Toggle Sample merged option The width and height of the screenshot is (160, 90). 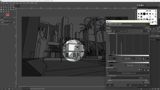click(x=1, y=24)
